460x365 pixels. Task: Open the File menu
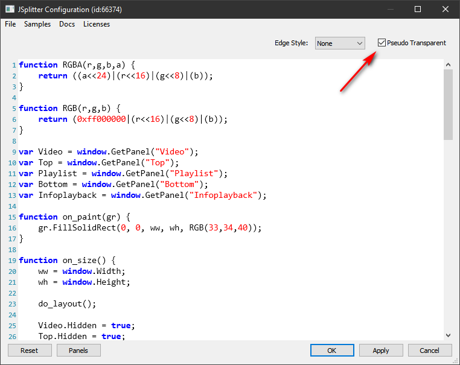pyautogui.click(x=10, y=24)
